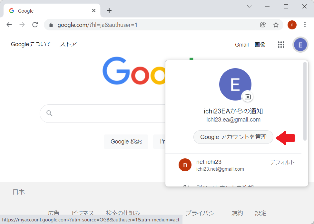Screen dimensions: 314x224
Task: Click the Chrome profile avatar n
Action: pos(292,25)
